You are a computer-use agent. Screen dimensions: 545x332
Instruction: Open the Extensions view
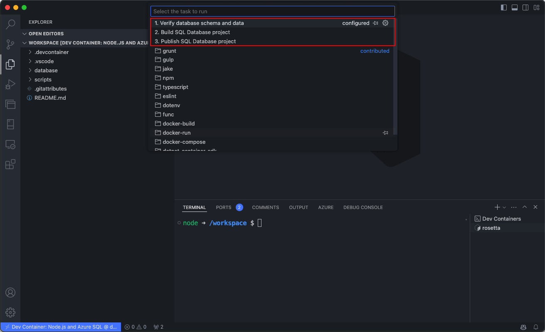point(10,164)
